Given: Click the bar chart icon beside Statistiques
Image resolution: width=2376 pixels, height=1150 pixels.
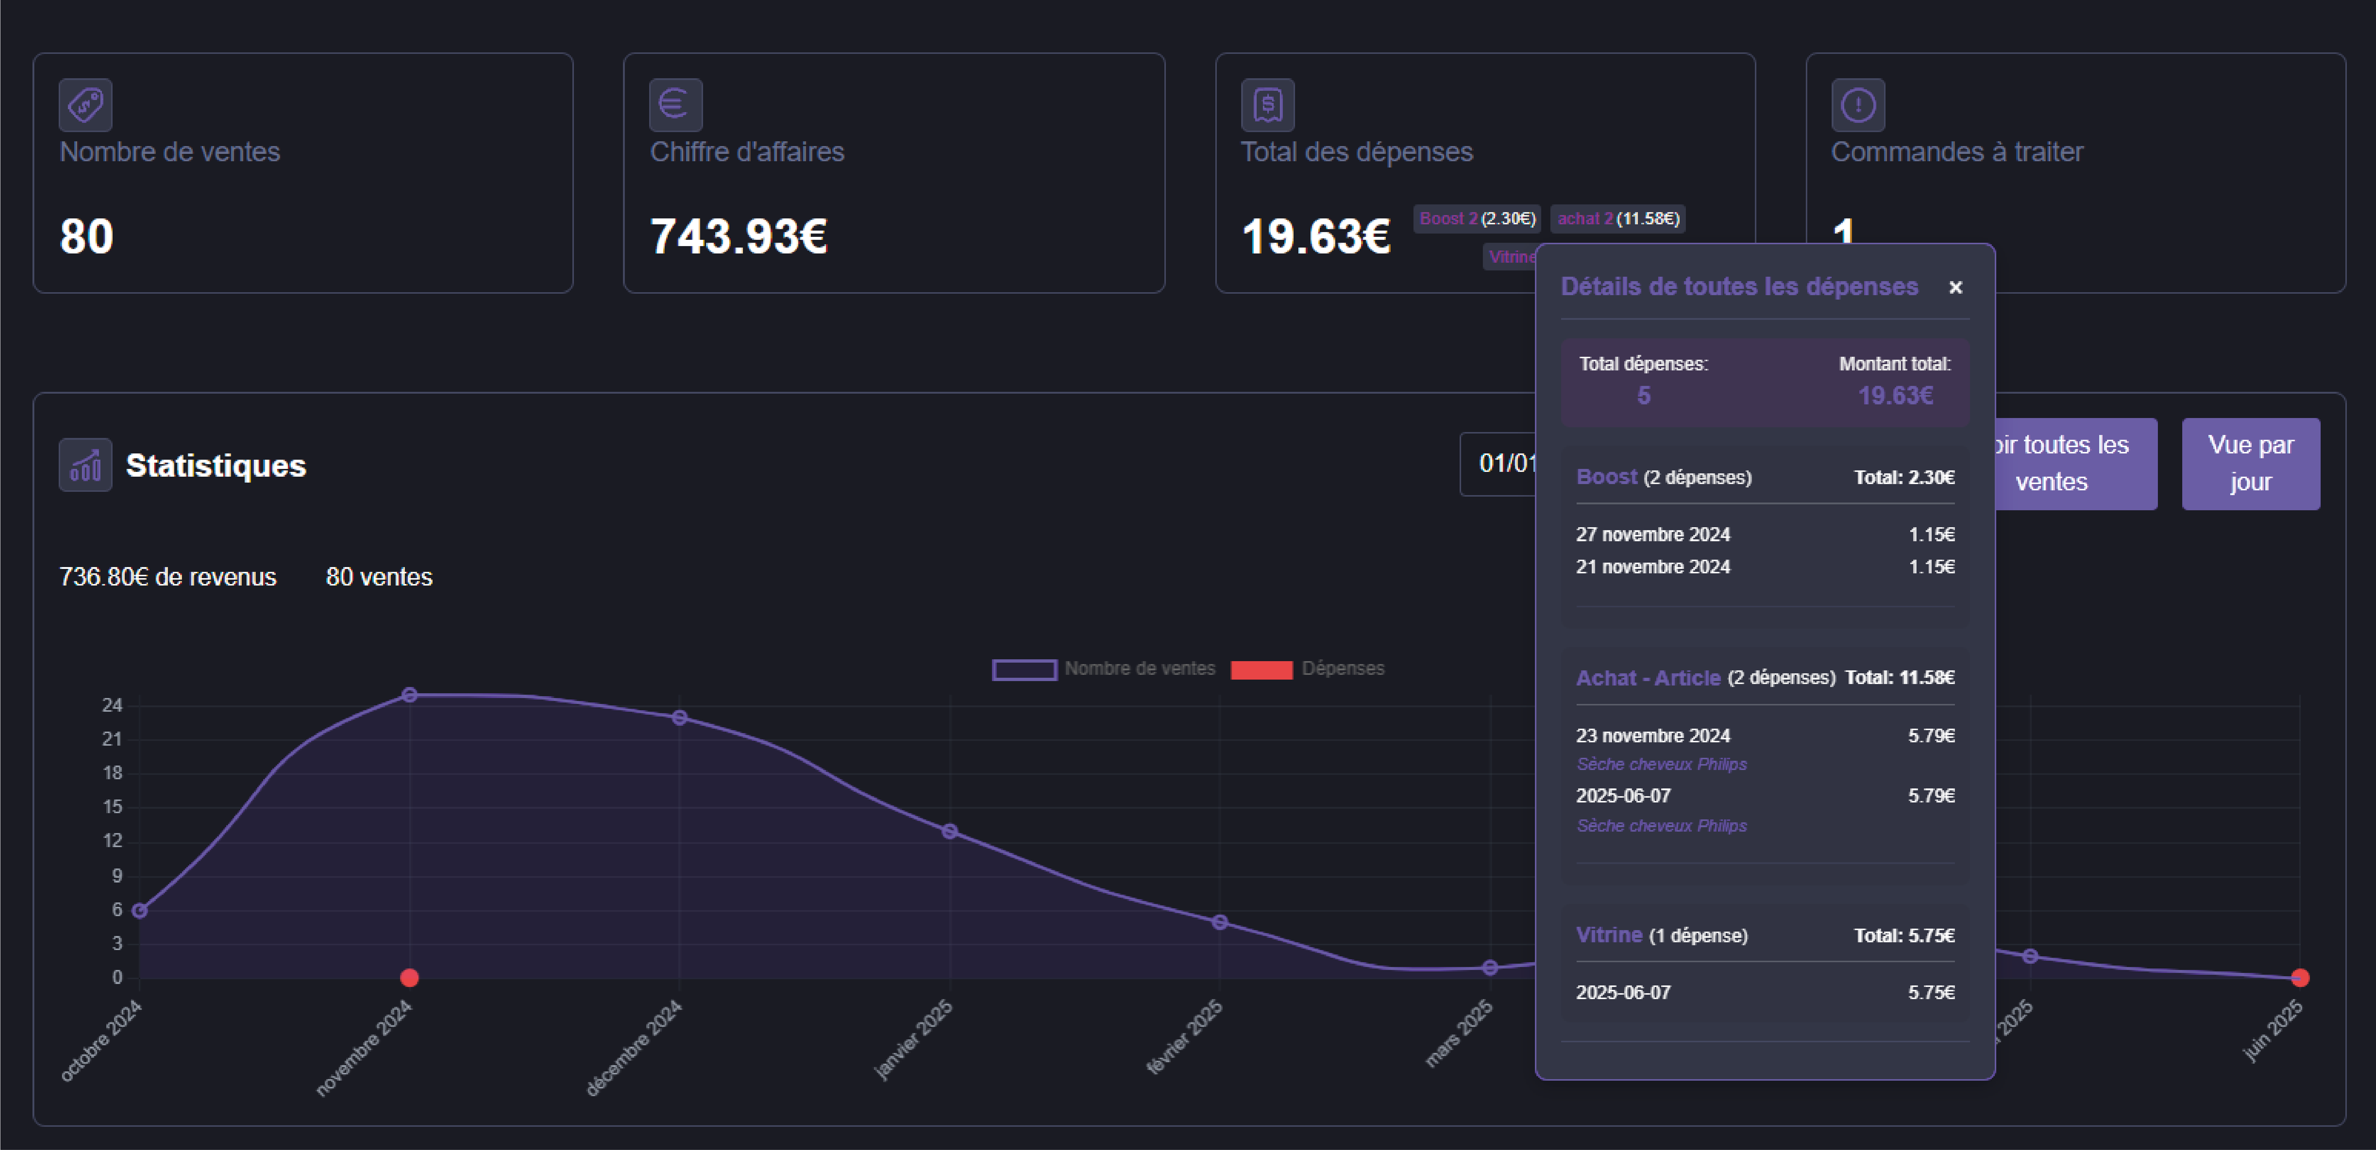Looking at the screenshot, I should 86,465.
